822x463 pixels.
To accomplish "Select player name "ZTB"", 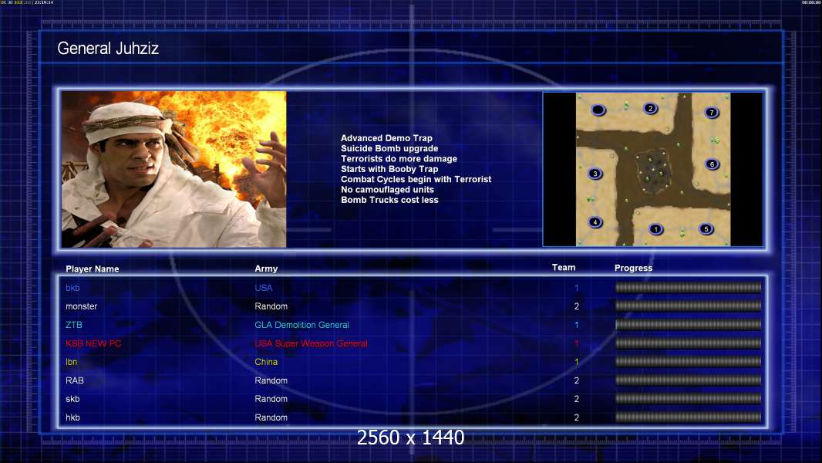I will 73,325.
